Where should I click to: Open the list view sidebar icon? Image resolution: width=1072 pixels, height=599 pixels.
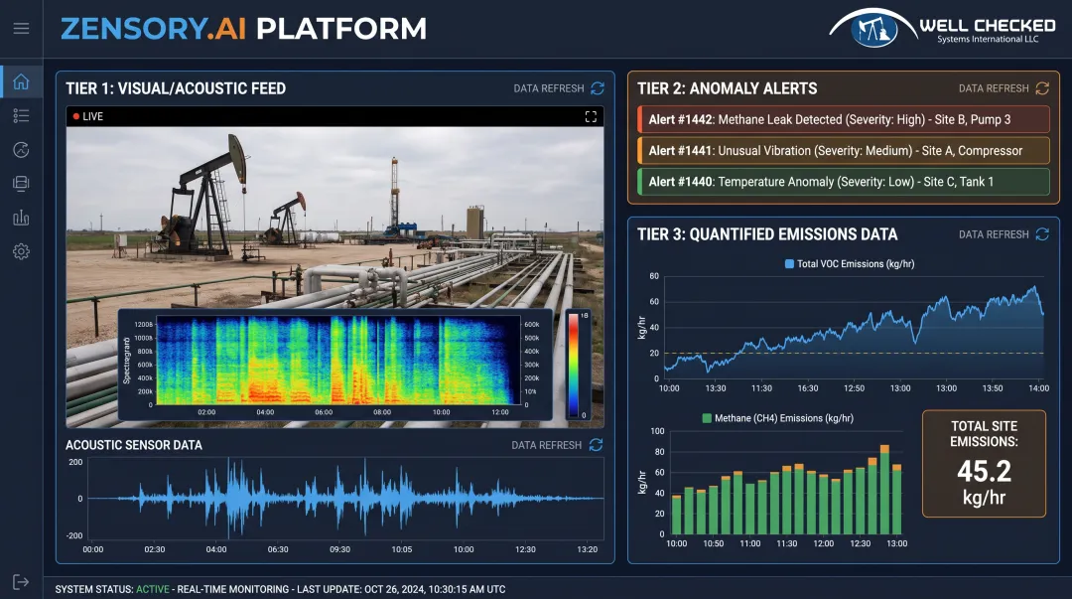[21, 115]
